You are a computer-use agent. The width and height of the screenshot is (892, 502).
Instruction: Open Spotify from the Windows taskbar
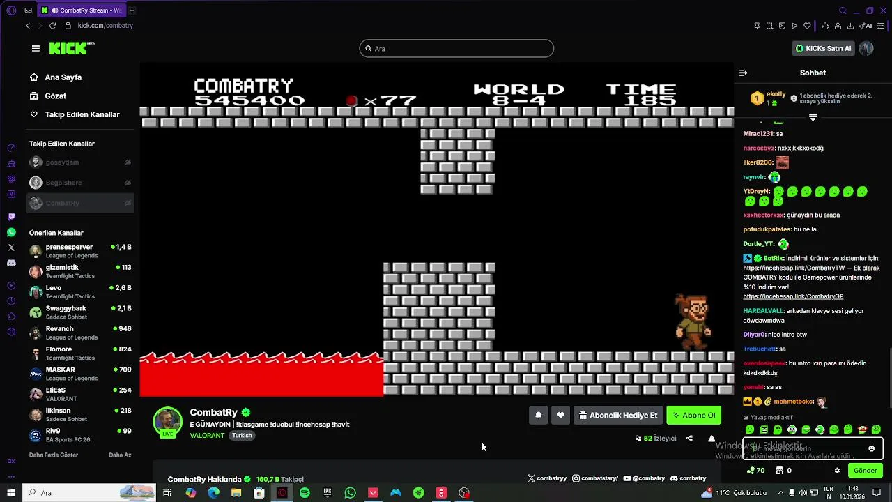click(305, 493)
